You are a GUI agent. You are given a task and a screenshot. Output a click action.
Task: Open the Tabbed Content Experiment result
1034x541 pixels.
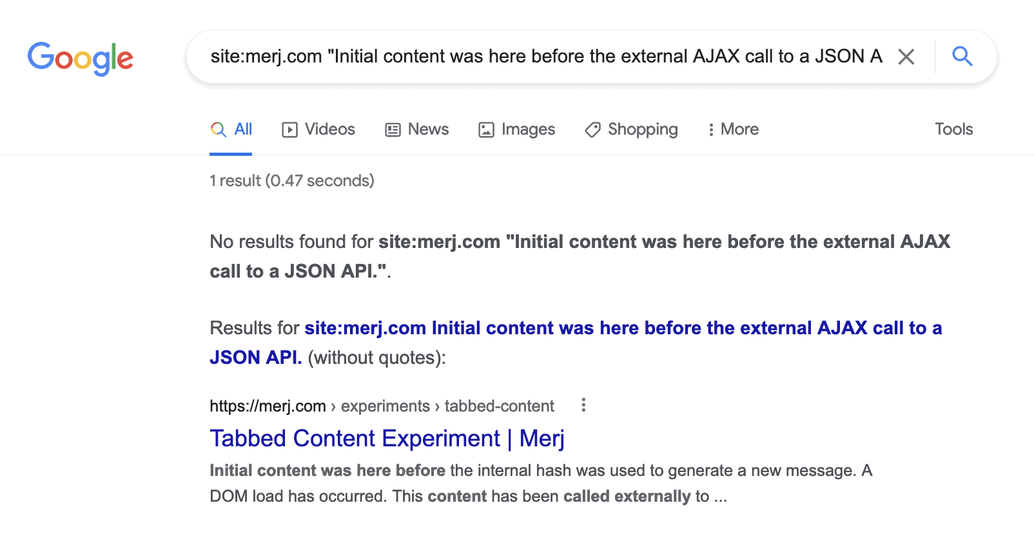387,439
